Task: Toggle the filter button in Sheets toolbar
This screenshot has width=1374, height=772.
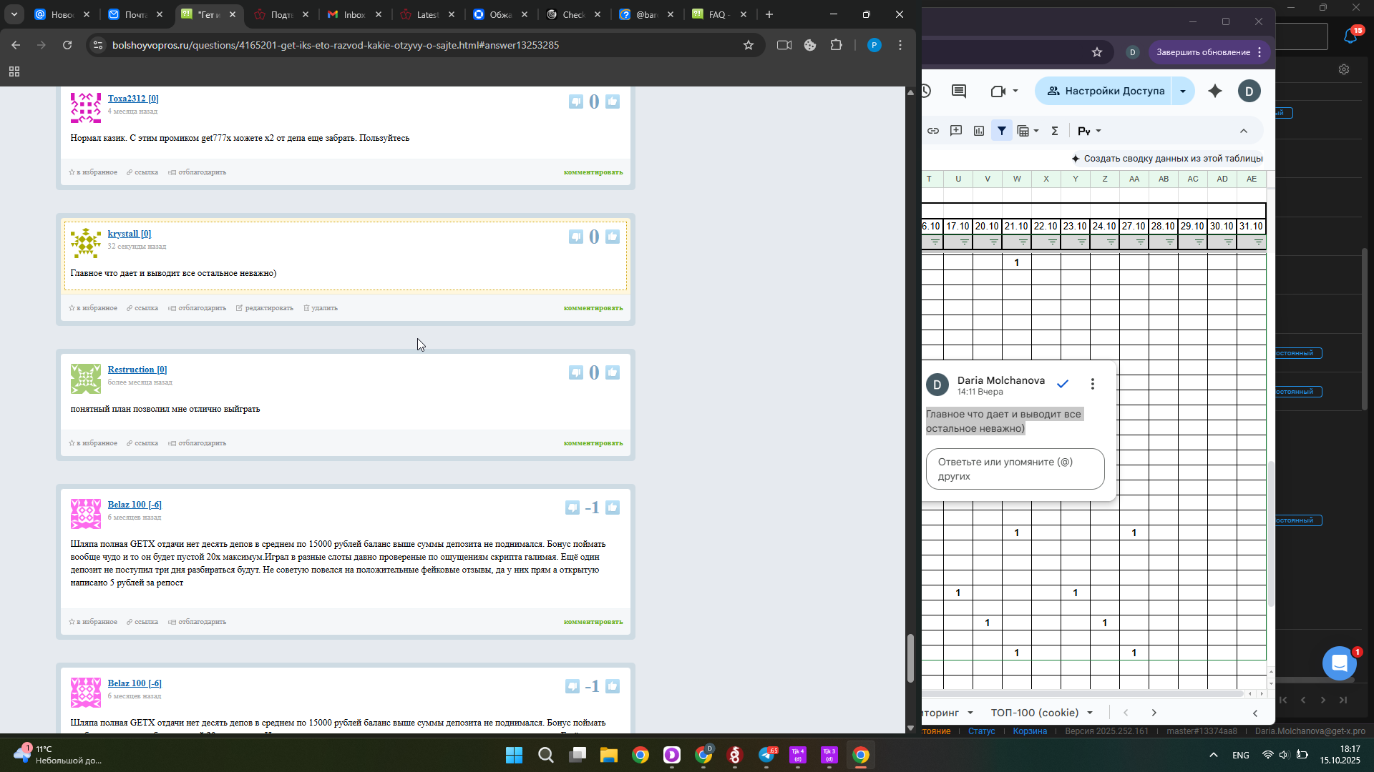Action: pos(1002,131)
